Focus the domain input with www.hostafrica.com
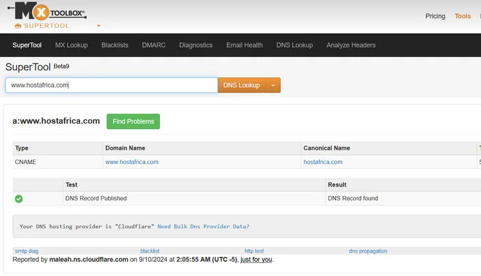This screenshot has height=276, width=481. click(x=111, y=85)
